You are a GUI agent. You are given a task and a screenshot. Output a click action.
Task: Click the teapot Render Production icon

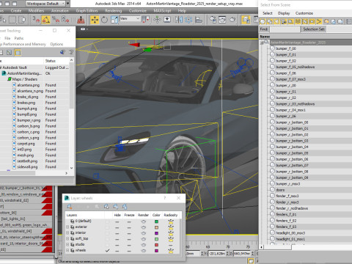(x=232, y=20)
